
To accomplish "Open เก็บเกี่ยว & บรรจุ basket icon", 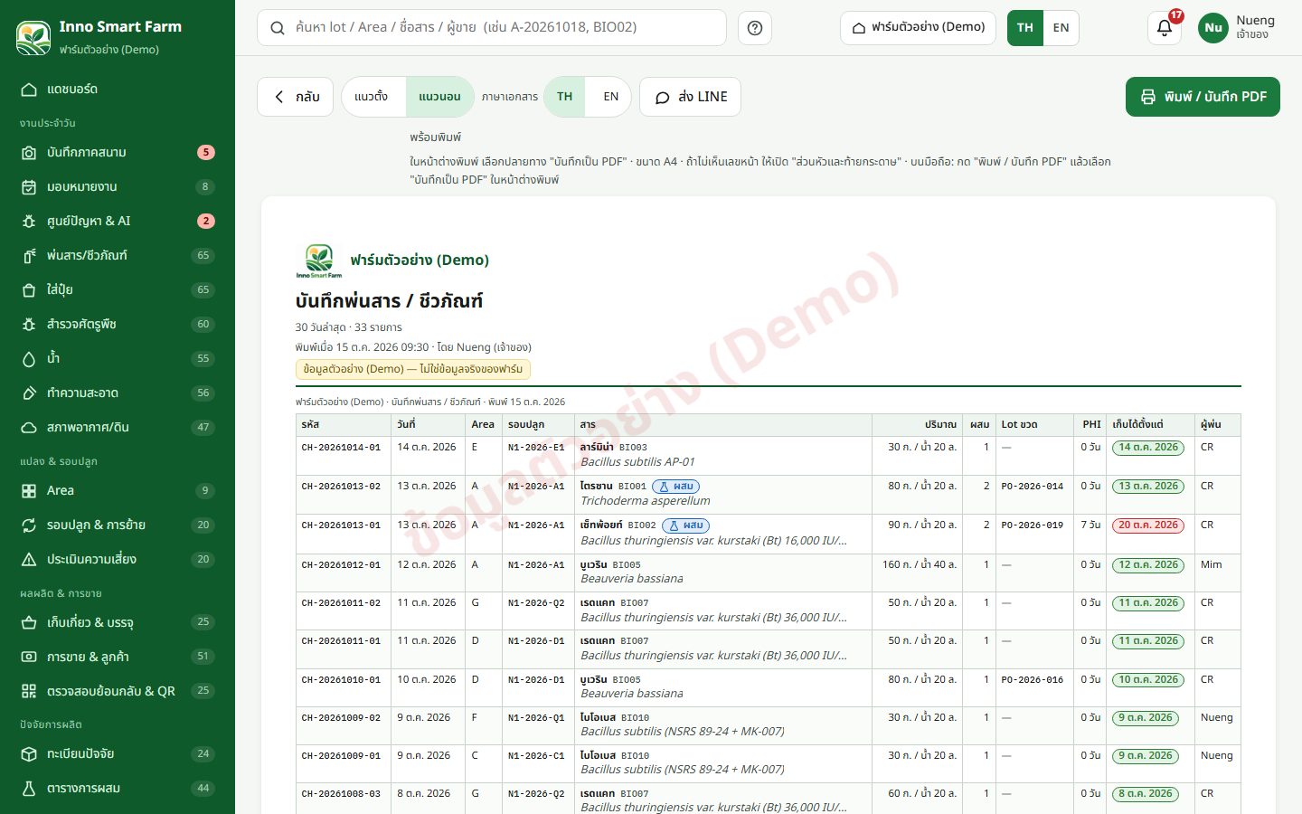I will coord(29,623).
